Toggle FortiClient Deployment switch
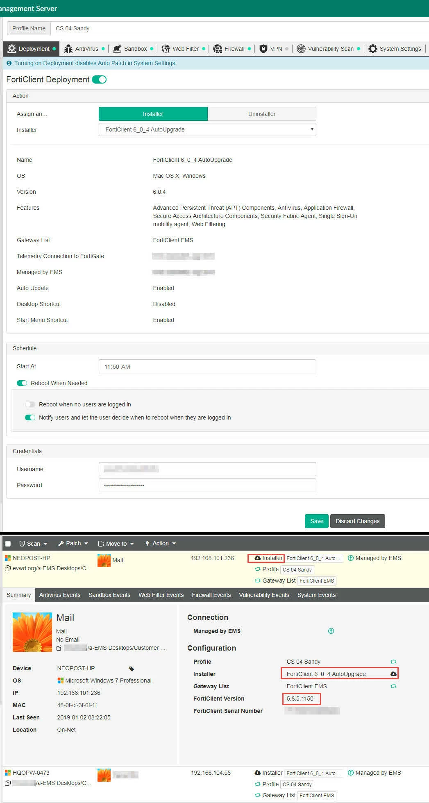 click(99, 79)
